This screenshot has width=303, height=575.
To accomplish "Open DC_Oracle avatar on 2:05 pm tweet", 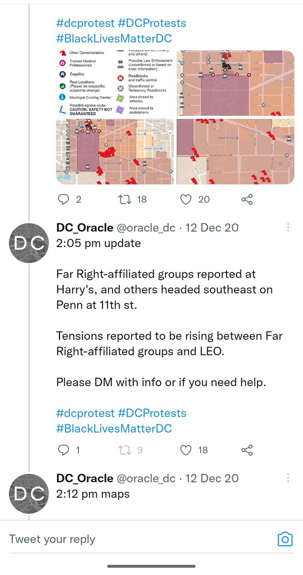I will click(29, 242).
